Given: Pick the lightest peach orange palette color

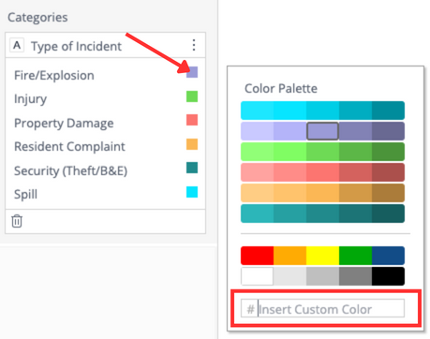Looking at the screenshot, I should [257, 193].
